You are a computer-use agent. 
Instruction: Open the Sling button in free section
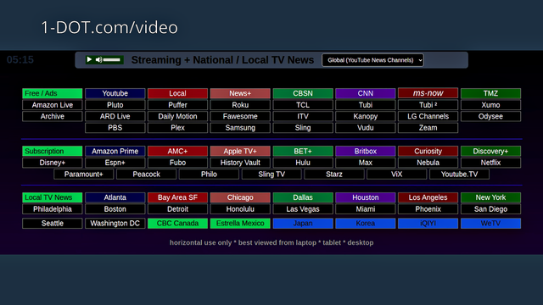[x=303, y=128]
